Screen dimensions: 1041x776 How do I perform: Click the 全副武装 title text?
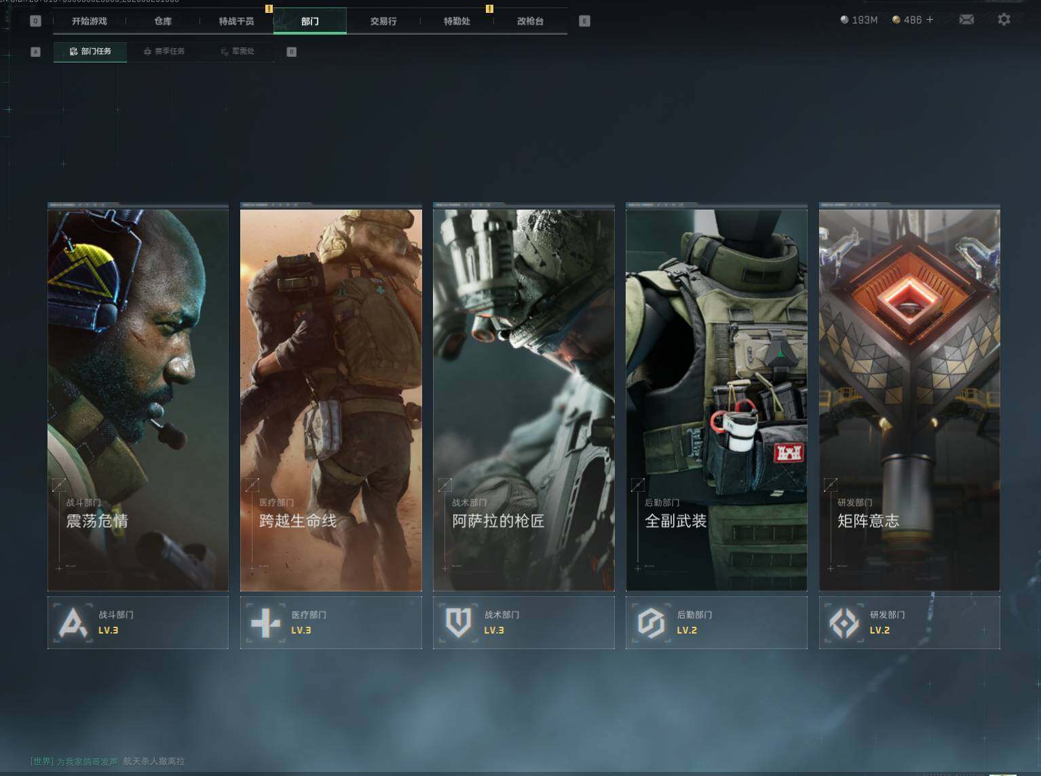(676, 521)
